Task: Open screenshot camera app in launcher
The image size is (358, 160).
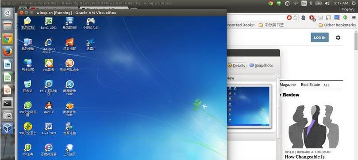Action: point(8,115)
